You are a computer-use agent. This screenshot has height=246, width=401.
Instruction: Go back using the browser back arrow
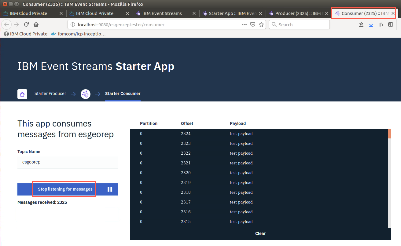7,24
